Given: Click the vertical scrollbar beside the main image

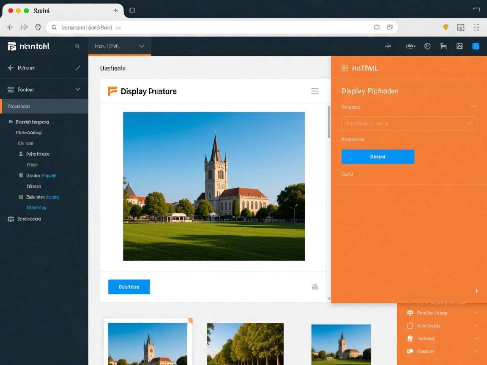Looking at the screenshot, I should 329,123.
